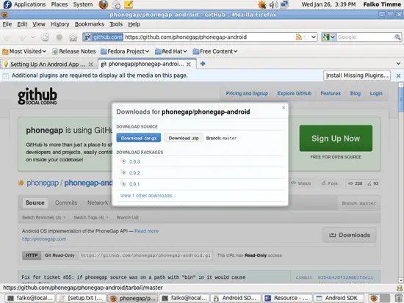This screenshot has height=303, width=404.
Task: Click View 1 other downloads link
Action: click(x=148, y=196)
